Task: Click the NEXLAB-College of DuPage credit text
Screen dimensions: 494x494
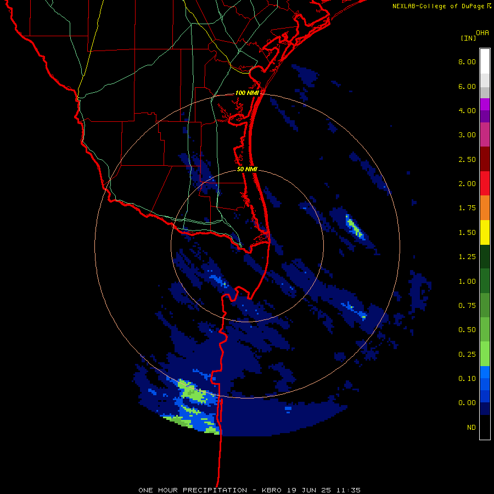Action: [x=442, y=6]
